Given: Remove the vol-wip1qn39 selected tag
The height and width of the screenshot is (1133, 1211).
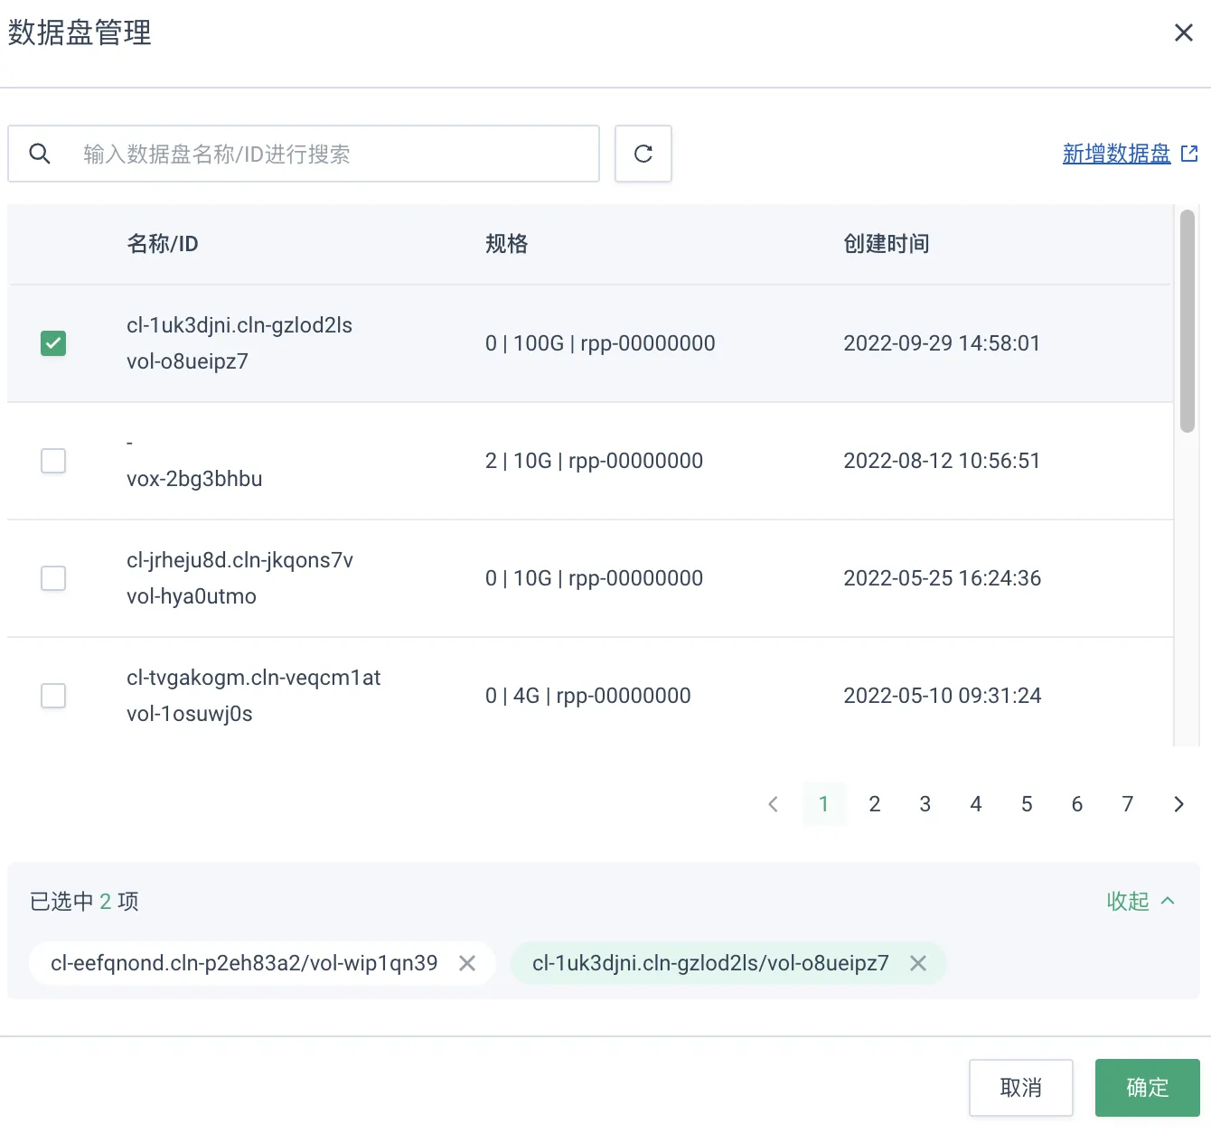Looking at the screenshot, I should (467, 963).
